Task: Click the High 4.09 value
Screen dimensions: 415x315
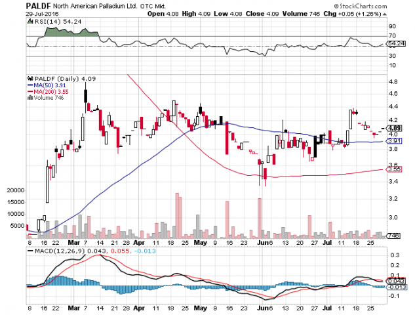Action: coord(196,14)
